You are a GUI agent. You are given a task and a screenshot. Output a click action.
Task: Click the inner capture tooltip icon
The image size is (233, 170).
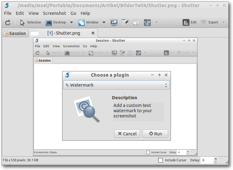(130, 53)
